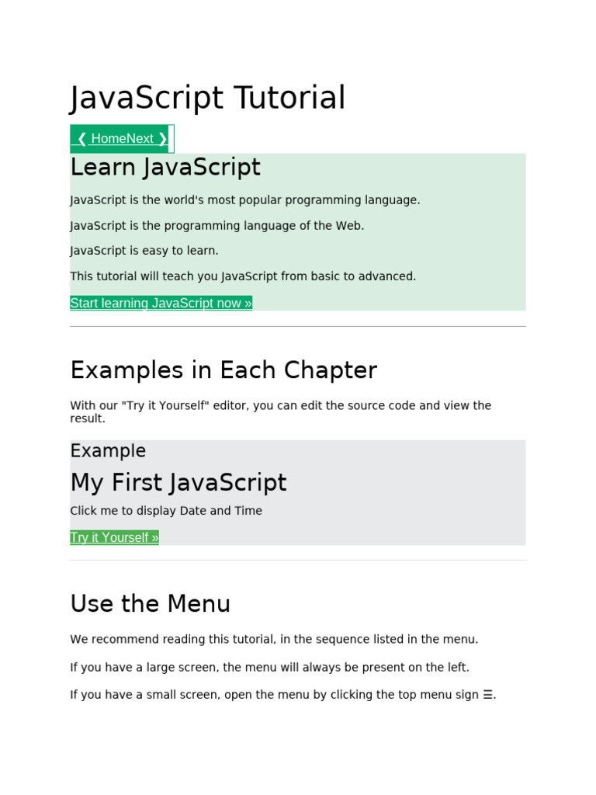Go to the Next chapter link
The image size is (596, 795).
[147, 139]
